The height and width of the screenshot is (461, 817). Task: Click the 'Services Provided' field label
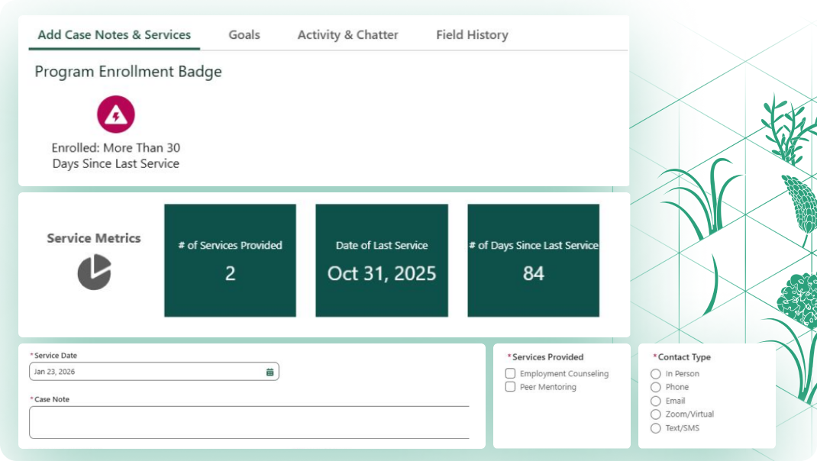coord(547,357)
